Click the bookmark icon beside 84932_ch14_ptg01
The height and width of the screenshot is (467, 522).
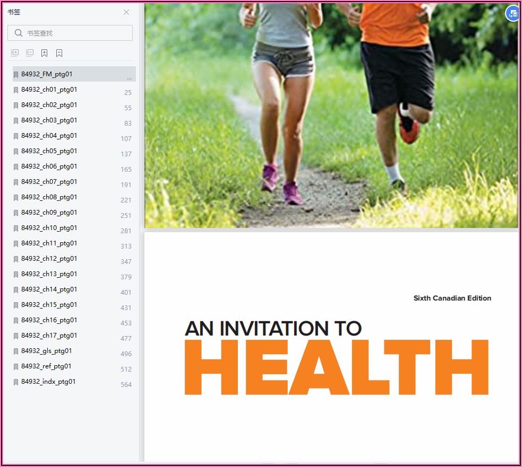15,290
